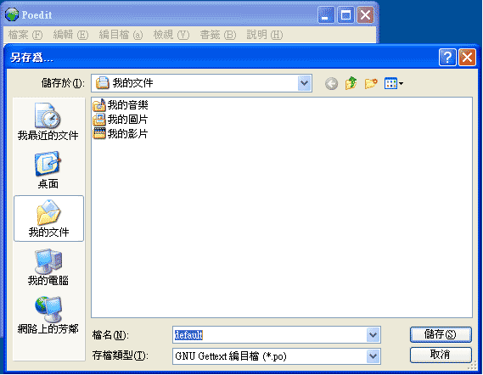Click the Poedit globe icon in title bar
Viewport: 483px width, 375px height.
pyautogui.click(x=12, y=14)
